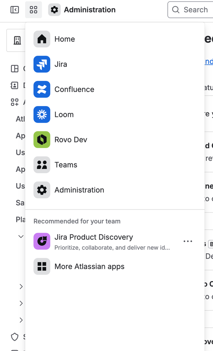This screenshot has width=213, height=351.
Task: Open the Rovo Dev app icon
Action: coord(42,140)
